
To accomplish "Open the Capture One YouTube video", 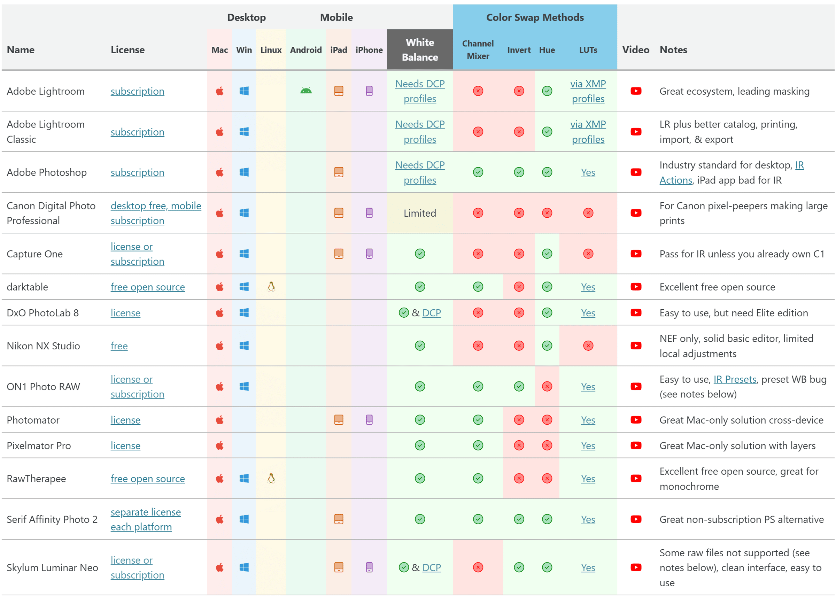I will [x=636, y=254].
